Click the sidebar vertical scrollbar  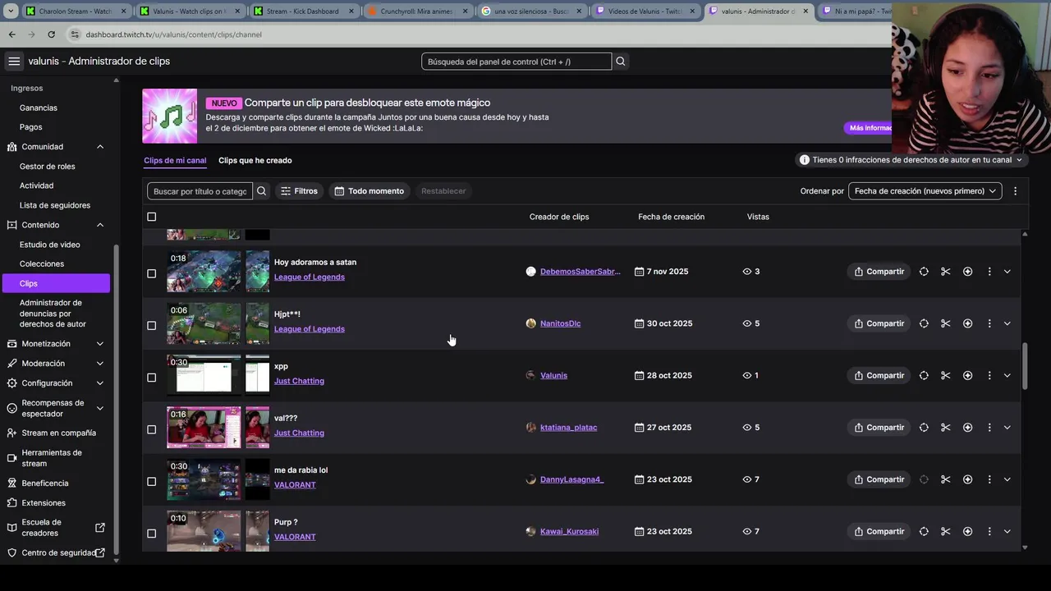(116, 398)
